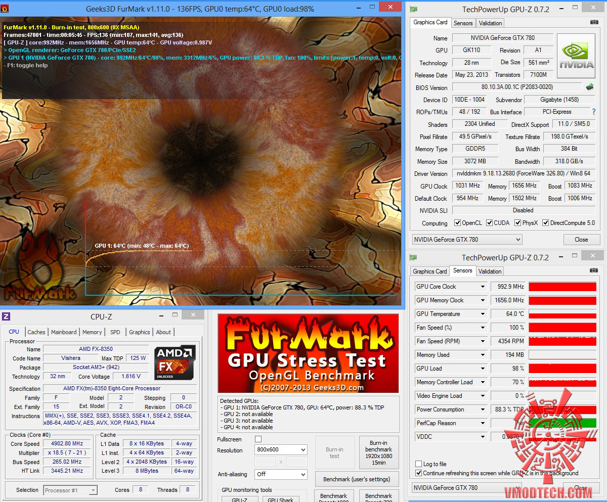
Task: Open the Resolution 800x600 dropdown
Action: click(281, 449)
